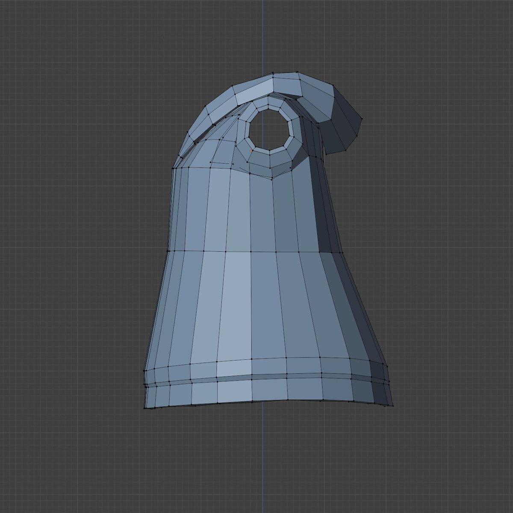Select the bottom-right corner vertex of the mesh
Image resolution: width=513 pixels, height=513 pixels.
tap(392, 405)
